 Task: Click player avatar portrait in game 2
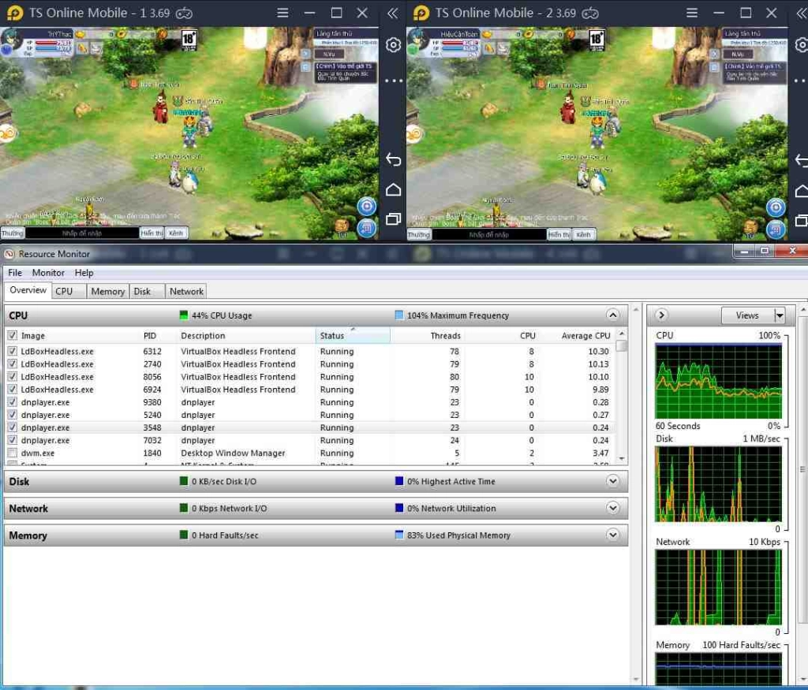[x=417, y=39]
